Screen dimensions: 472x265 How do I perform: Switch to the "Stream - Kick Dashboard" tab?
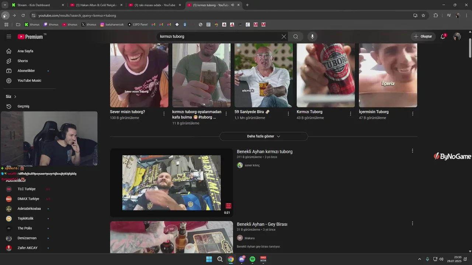pyautogui.click(x=38, y=5)
